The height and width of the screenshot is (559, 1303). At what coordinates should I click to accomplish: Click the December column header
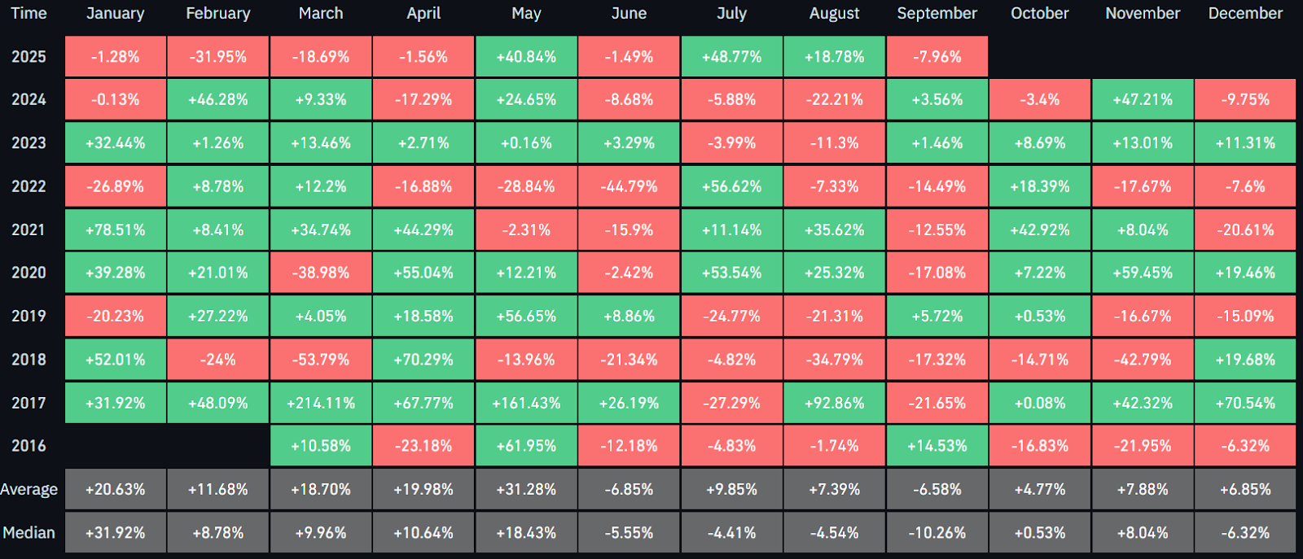pos(1245,14)
